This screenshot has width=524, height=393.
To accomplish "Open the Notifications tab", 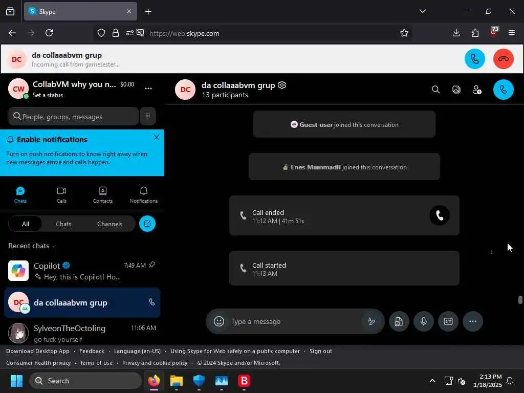I will click(x=144, y=195).
